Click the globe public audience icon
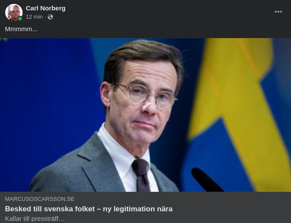The image size is (291, 223). (50, 17)
